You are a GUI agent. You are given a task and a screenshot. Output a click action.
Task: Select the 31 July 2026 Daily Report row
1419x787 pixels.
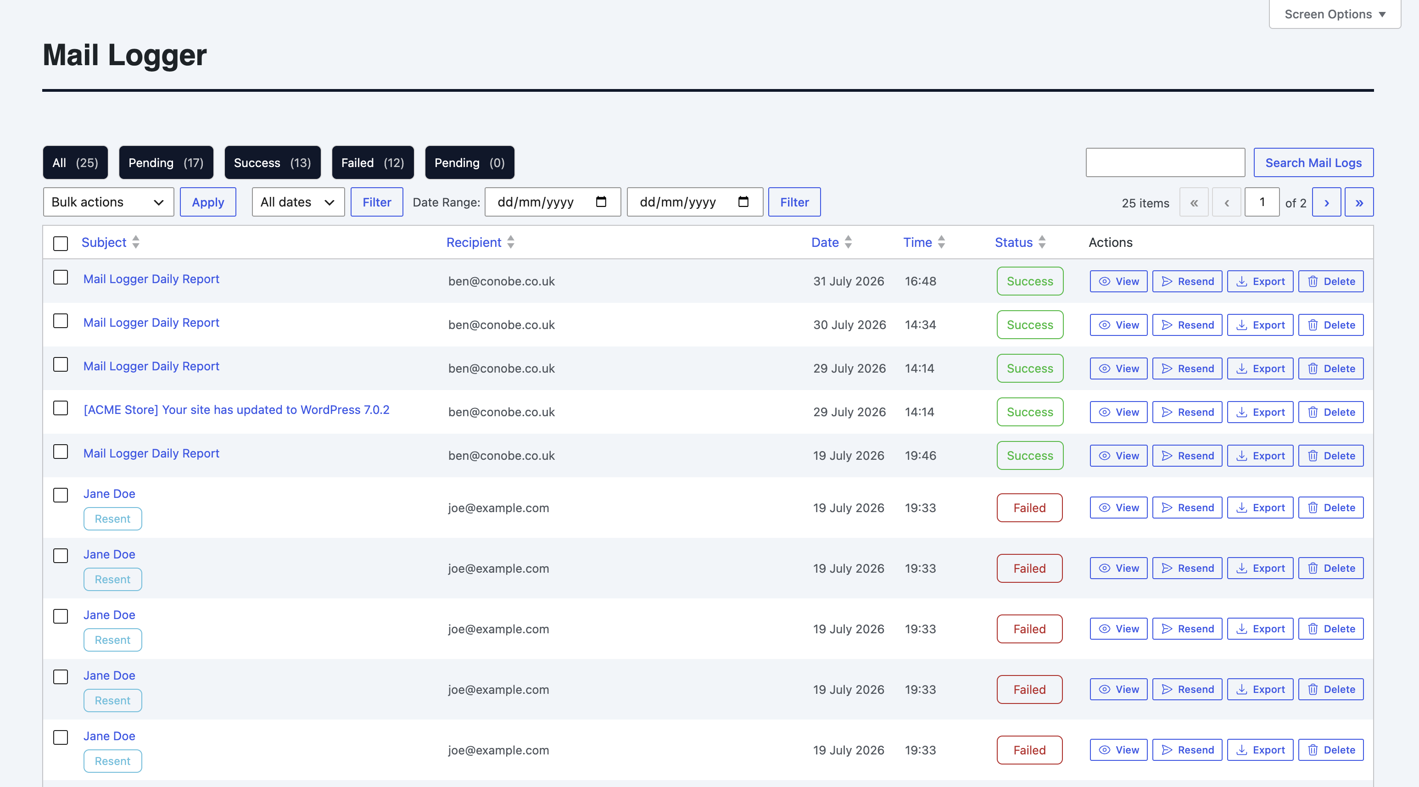61,277
